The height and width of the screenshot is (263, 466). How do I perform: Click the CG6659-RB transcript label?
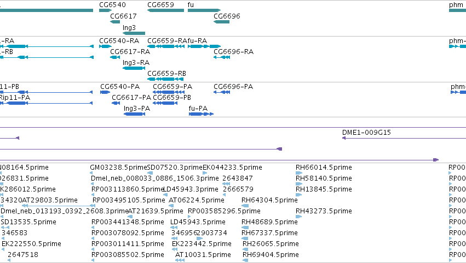click(166, 73)
